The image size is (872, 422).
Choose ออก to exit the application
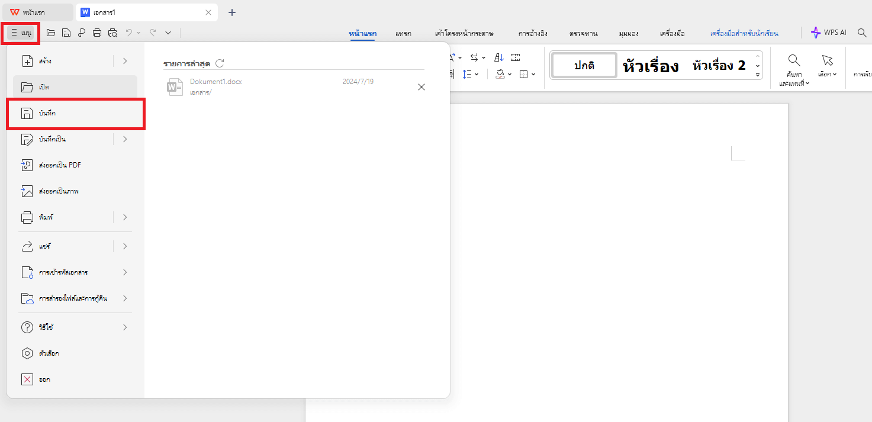[x=75, y=379]
